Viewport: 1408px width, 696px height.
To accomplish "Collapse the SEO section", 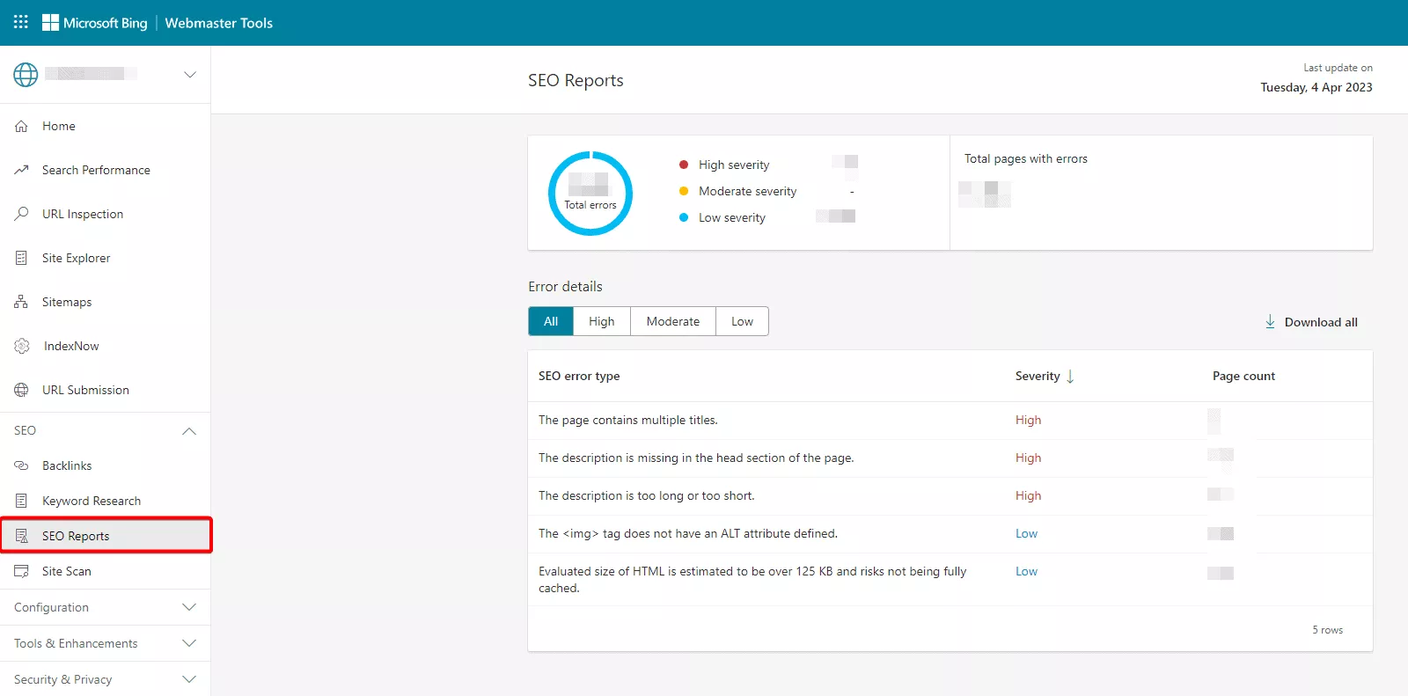I will pyautogui.click(x=188, y=431).
